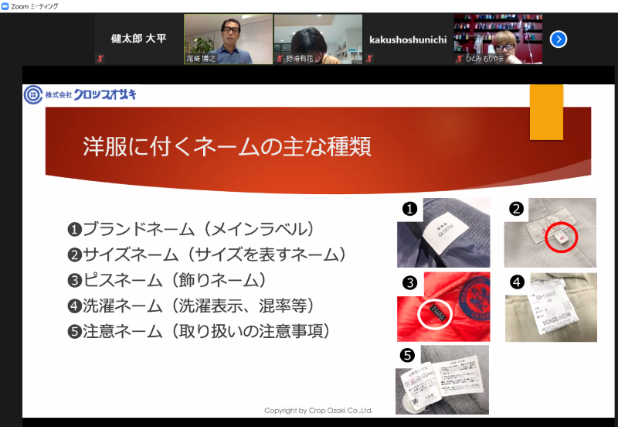Select ひとみ もりやま video thumbnail
Viewport: 618px width, 427px height.
497,39
